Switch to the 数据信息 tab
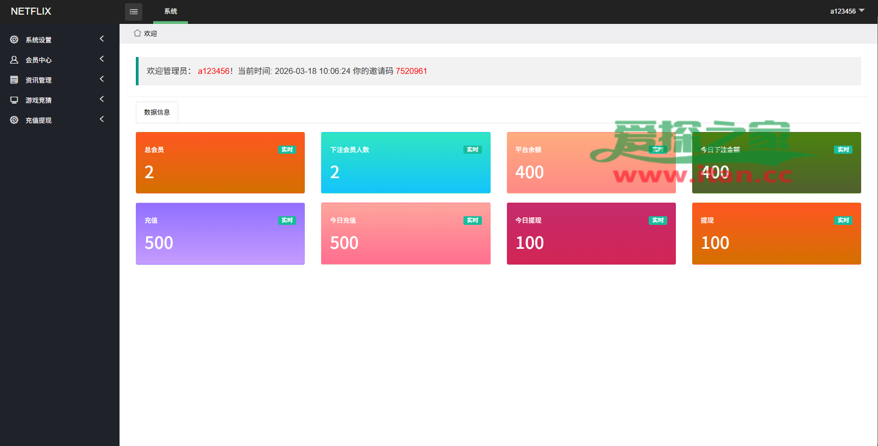 click(x=156, y=112)
